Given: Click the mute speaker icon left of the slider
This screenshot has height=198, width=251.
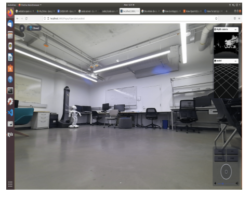Looking at the screenshot, I should 215,183.
